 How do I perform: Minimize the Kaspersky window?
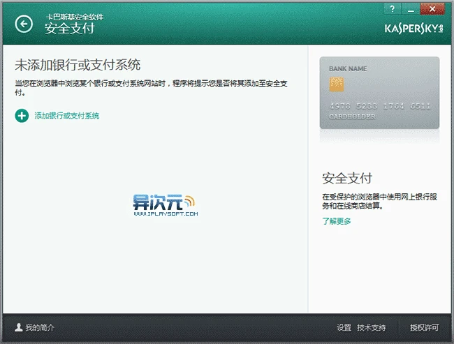pyautogui.click(x=411, y=8)
